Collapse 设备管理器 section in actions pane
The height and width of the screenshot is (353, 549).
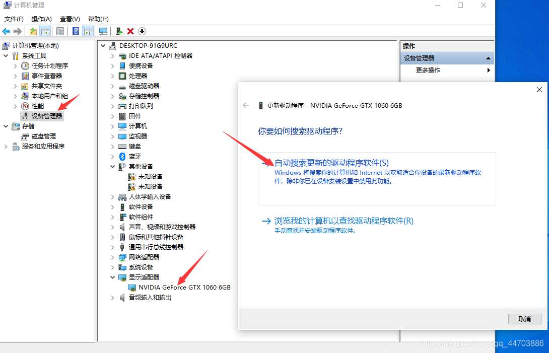point(488,58)
